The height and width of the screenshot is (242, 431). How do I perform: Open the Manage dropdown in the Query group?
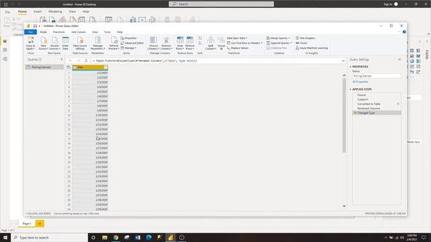[x=129, y=48]
